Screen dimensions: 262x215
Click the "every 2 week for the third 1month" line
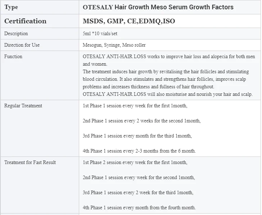click(x=138, y=193)
